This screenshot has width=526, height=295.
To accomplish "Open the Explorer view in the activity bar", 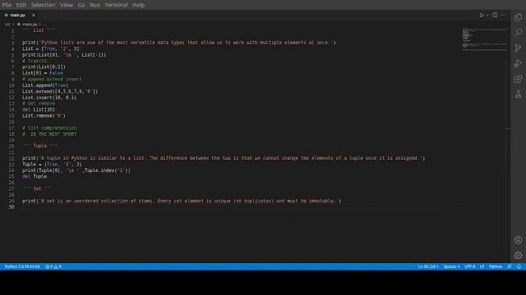I will coord(518,17).
